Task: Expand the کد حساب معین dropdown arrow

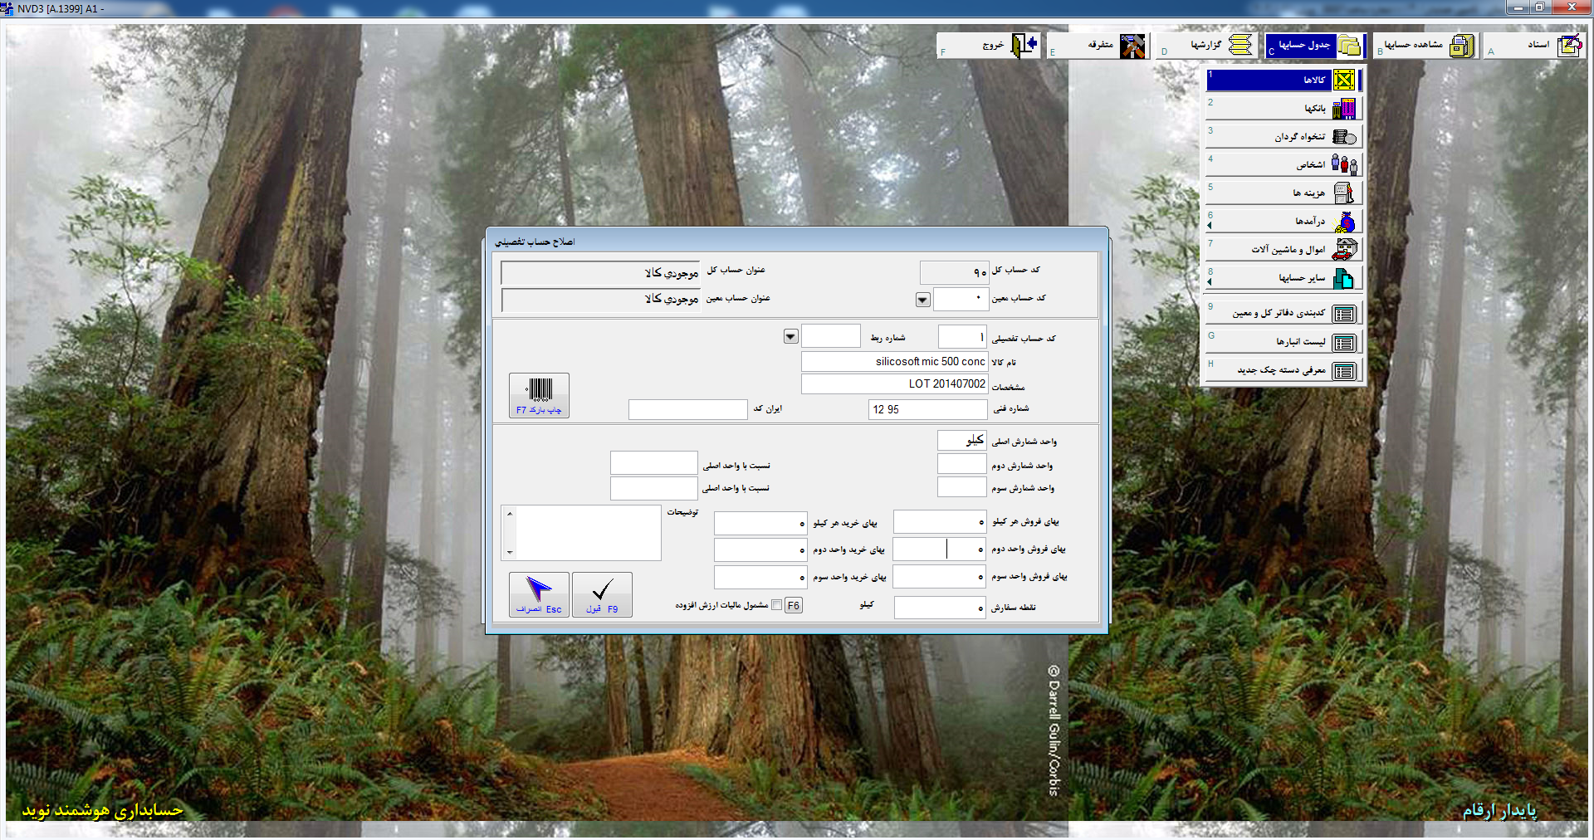Action: (922, 300)
